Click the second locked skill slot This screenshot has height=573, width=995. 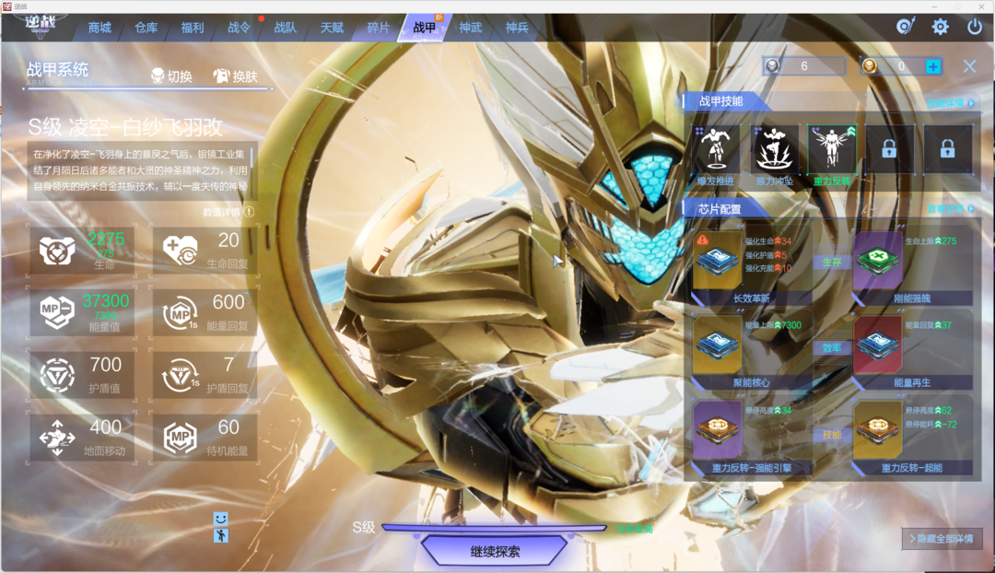(x=947, y=150)
